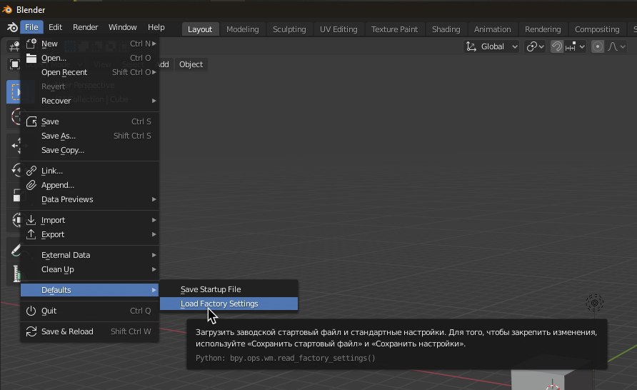Click the Append paperclip icon
The image size is (637, 390).
click(x=31, y=185)
